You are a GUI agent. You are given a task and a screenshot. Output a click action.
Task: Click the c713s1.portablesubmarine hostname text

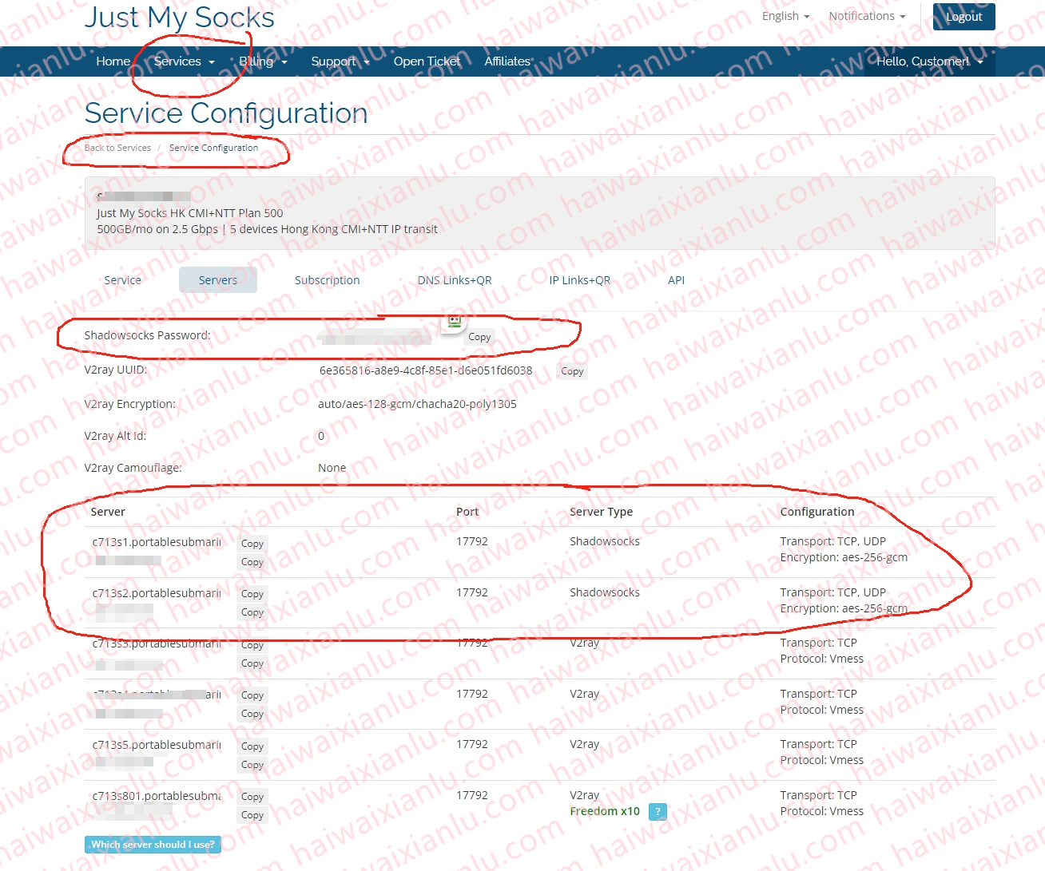[x=157, y=542]
